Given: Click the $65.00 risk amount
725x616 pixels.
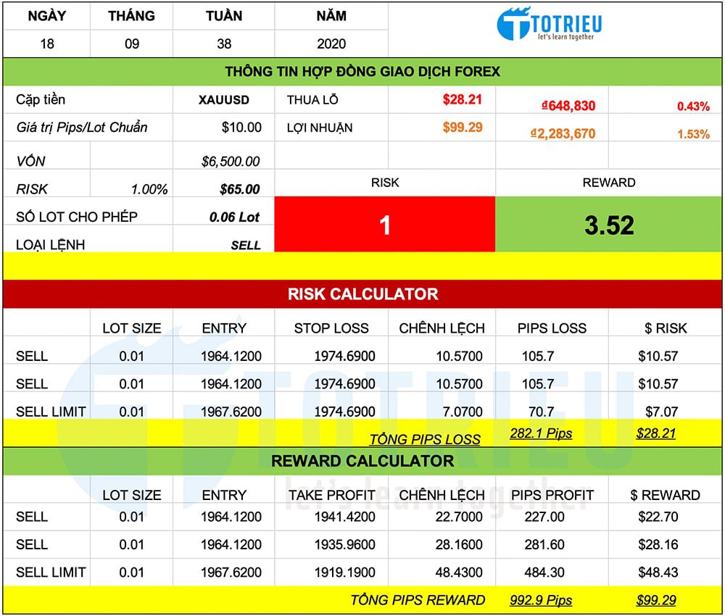Looking at the screenshot, I should pyautogui.click(x=239, y=189).
